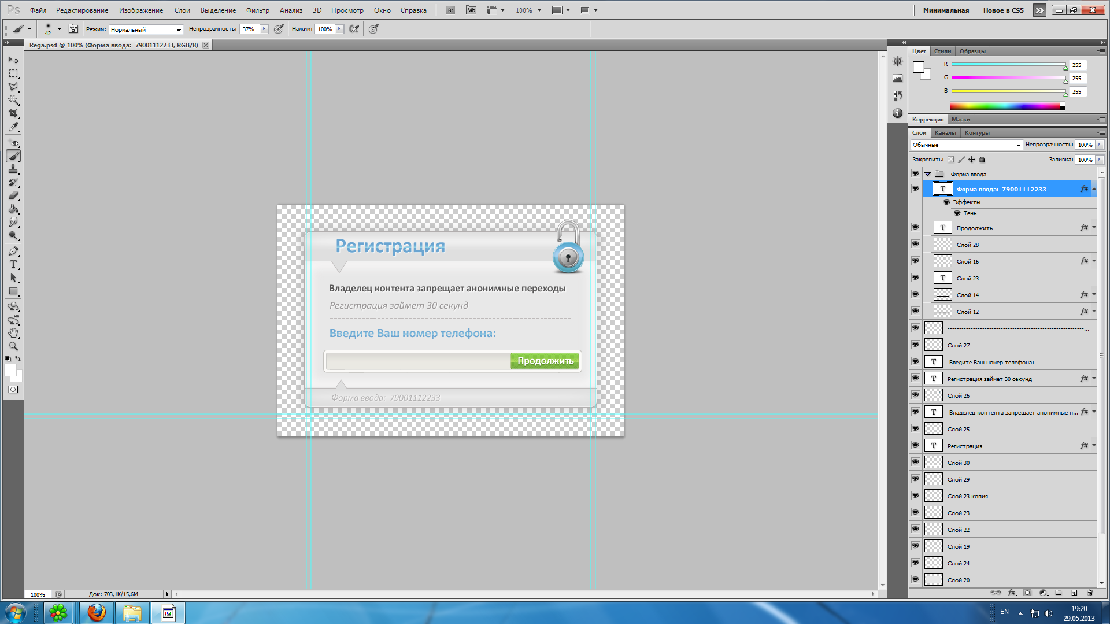Open Windows Start menu
1110x625 pixels.
point(15,612)
